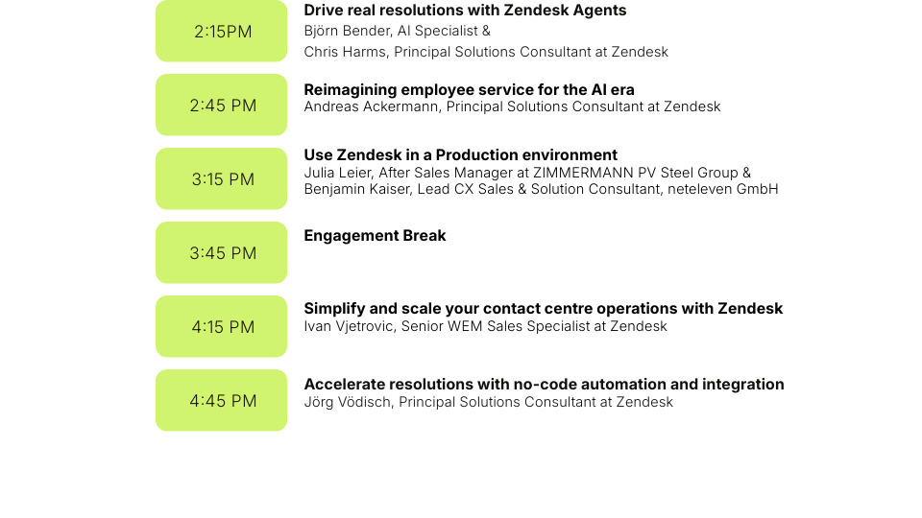922x518 pixels.
Task: Click speaker Chris Harms, Principal Solutions Consultant
Action: coord(486,52)
